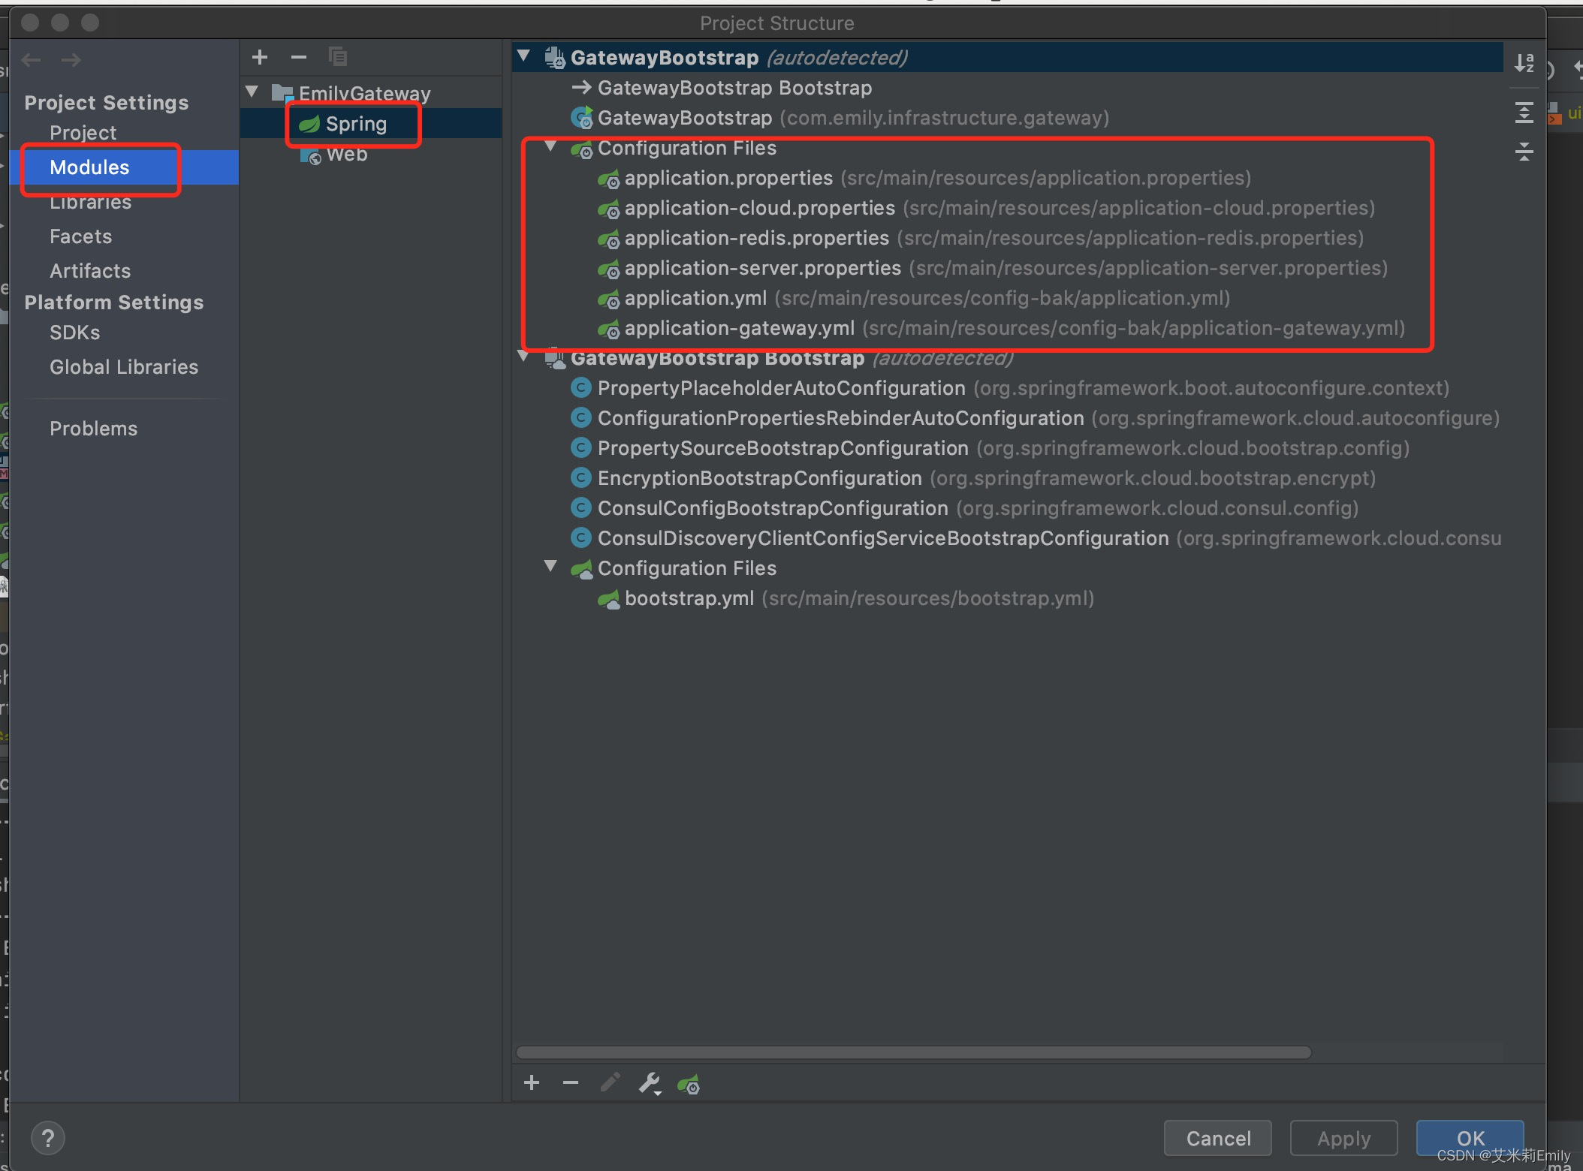Collapse first Configuration Files node
The image size is (1583, 1171).
[550, 146]
